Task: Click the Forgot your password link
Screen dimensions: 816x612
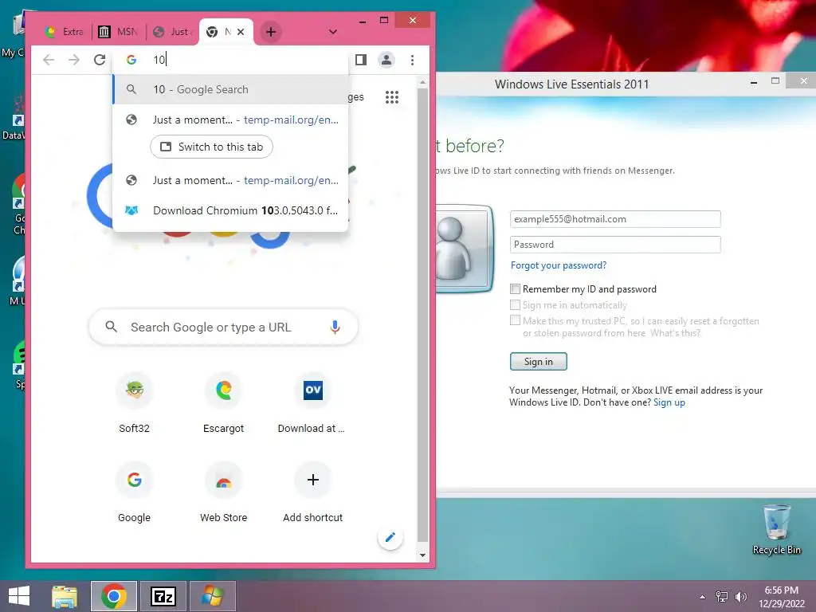Action: (559, 265)
